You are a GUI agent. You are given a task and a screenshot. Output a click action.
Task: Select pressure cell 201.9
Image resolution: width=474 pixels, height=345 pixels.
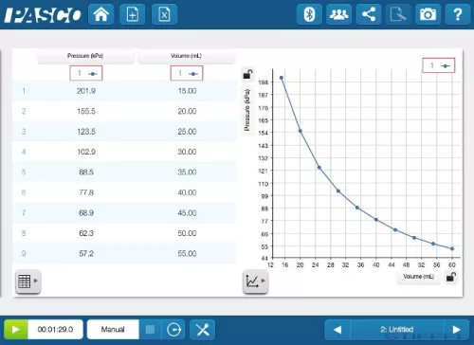tap(86, 91)
